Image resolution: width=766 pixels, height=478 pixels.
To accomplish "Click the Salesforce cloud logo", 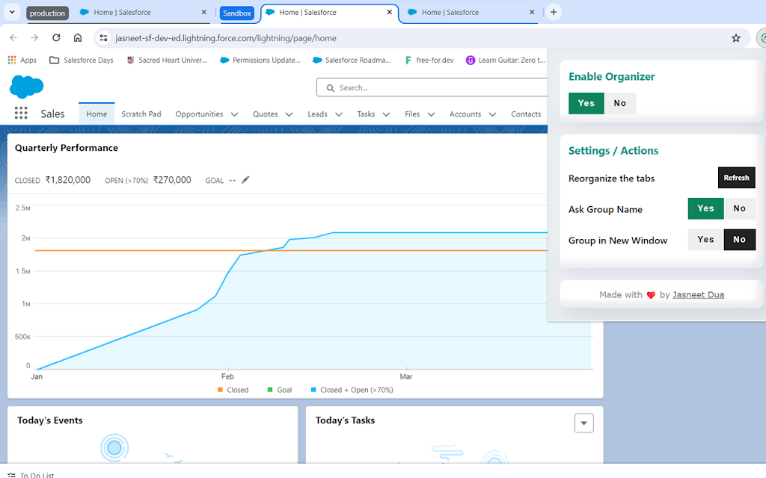I will click(26, 87).
